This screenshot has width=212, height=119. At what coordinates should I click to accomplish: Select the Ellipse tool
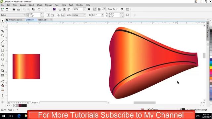[2, 55]
